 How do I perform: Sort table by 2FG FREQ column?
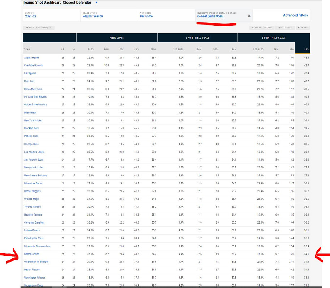[x=178, y=50]
